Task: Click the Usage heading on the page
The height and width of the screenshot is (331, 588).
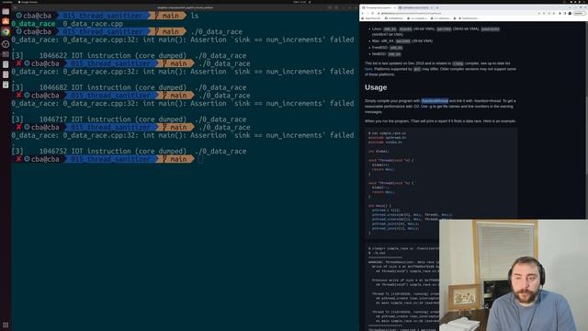Action: 376,87
